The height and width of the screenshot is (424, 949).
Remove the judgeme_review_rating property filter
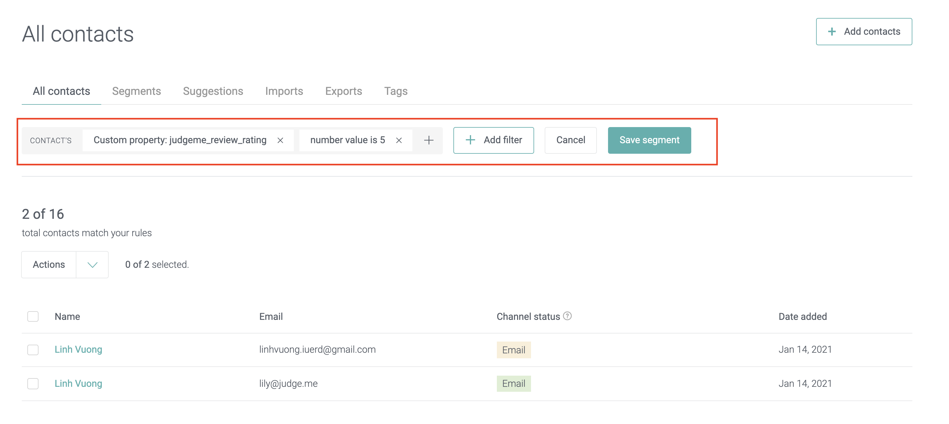click(280, 140)
